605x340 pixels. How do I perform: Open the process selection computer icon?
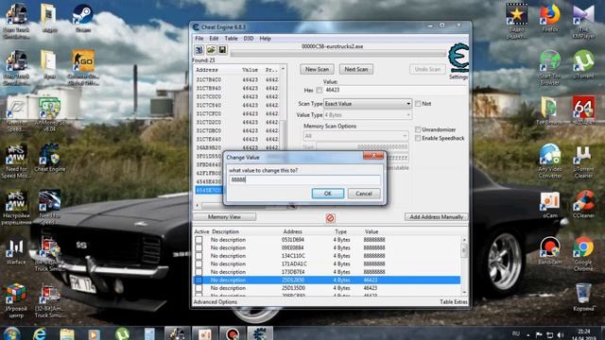point(199,50)
